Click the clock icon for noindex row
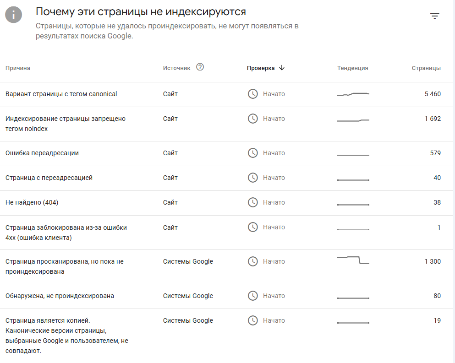 pos(252,119)
